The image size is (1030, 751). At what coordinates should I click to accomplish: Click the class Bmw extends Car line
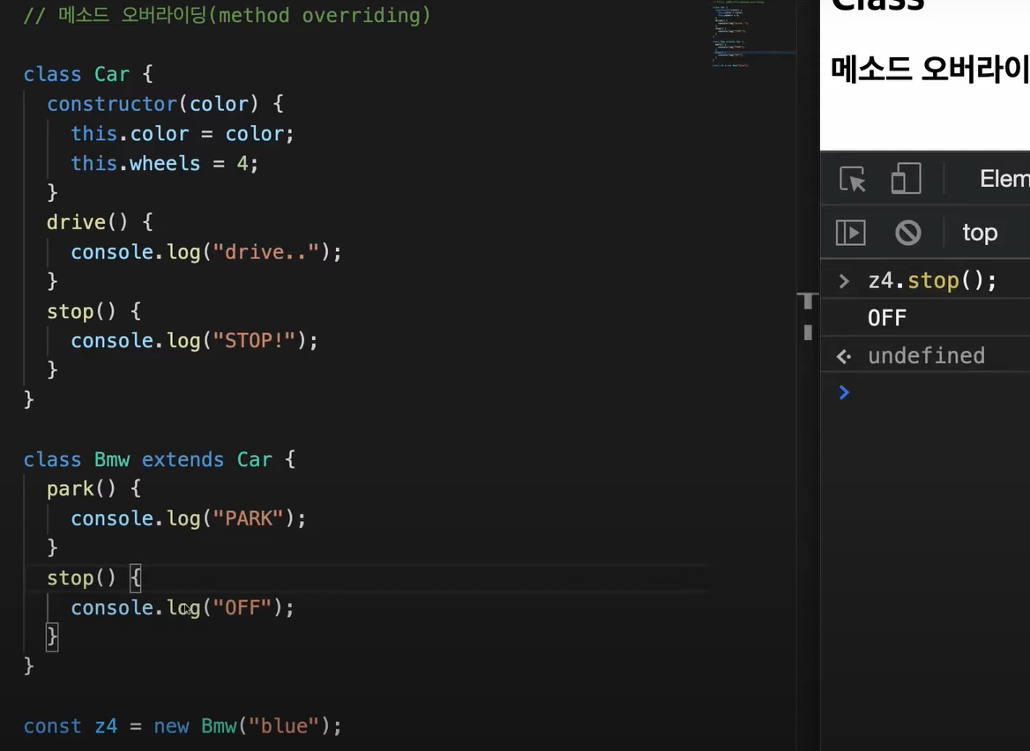159,459
